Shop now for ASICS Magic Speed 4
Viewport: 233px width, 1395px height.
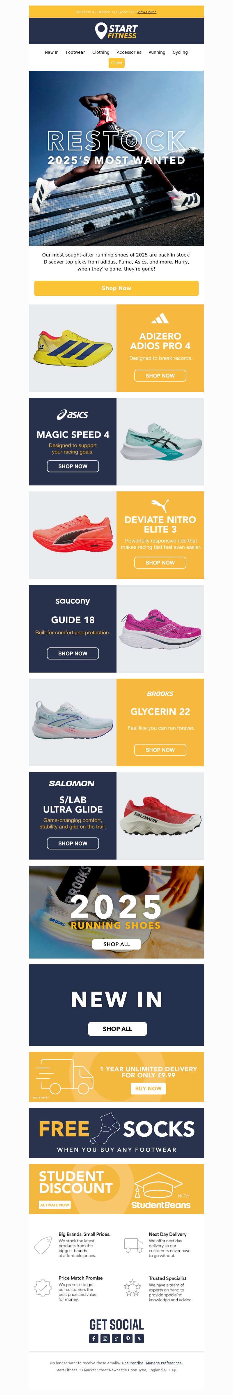tap(73, 466)
